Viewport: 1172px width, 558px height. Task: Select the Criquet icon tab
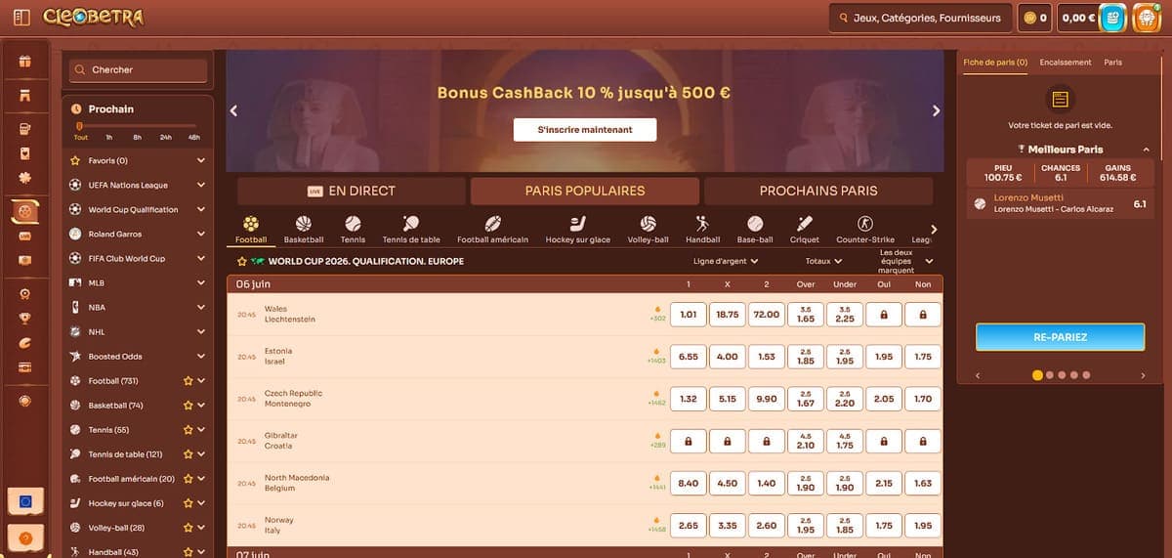pos(805,231)
